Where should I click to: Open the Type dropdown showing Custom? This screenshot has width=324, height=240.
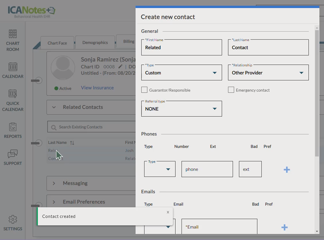(x=181, y=73)
